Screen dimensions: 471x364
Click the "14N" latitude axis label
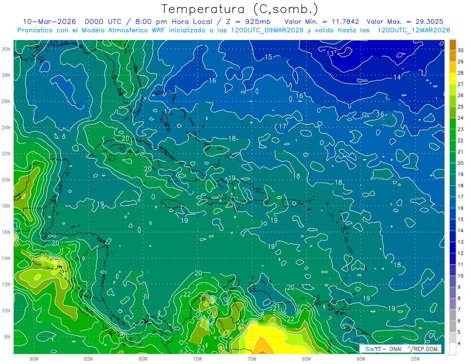coord(6,258)
